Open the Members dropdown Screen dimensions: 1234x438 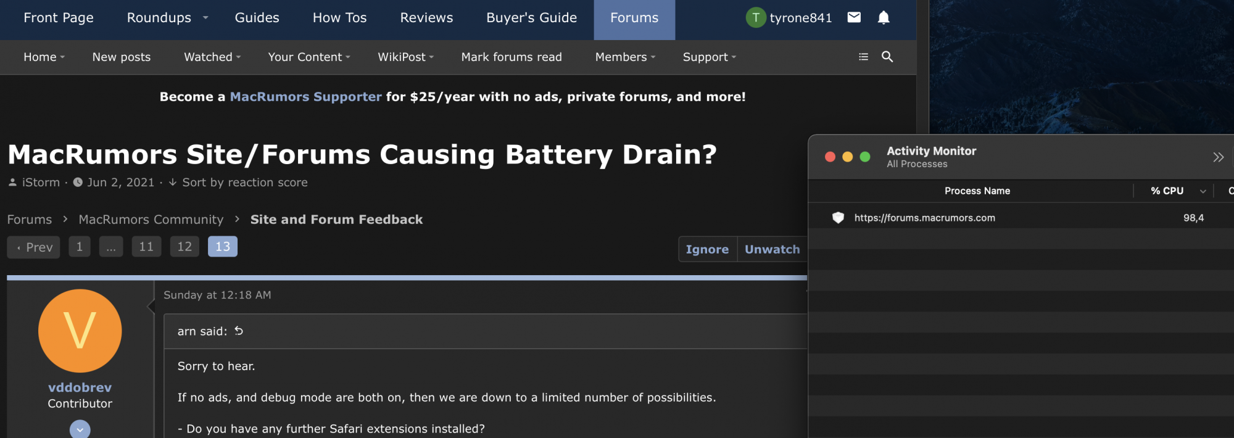625,57
